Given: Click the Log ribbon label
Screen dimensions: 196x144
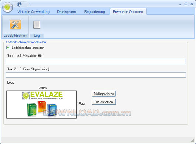Looking at the screenshot, I should [x=37, y=36].
